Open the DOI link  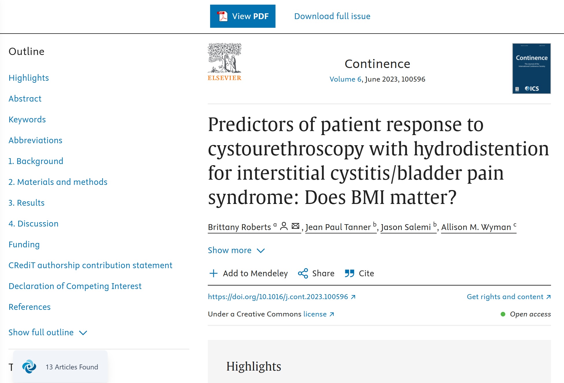tap(278, 297)
